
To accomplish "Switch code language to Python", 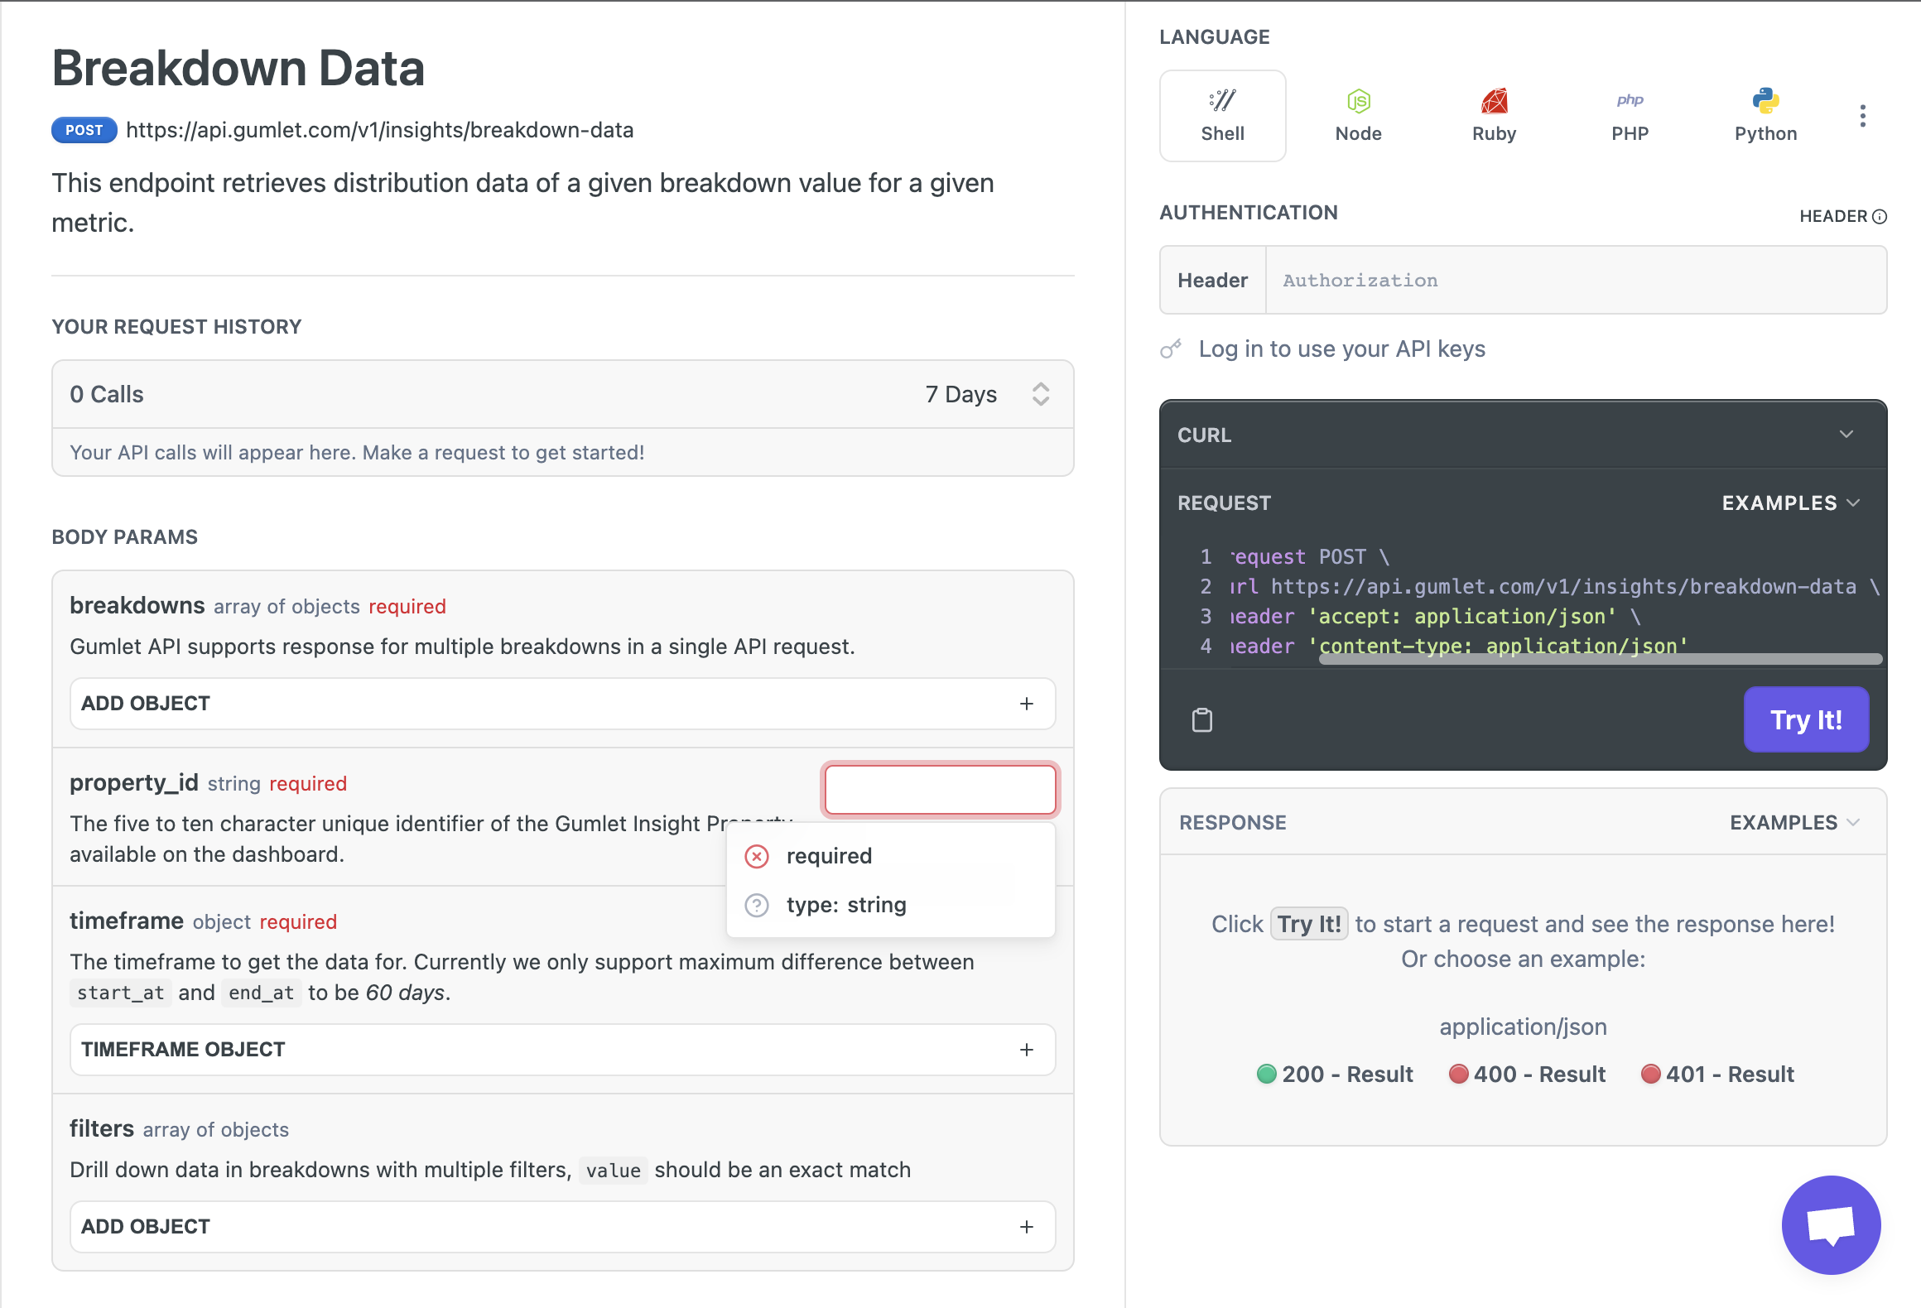I will [x=1765, y=116].
